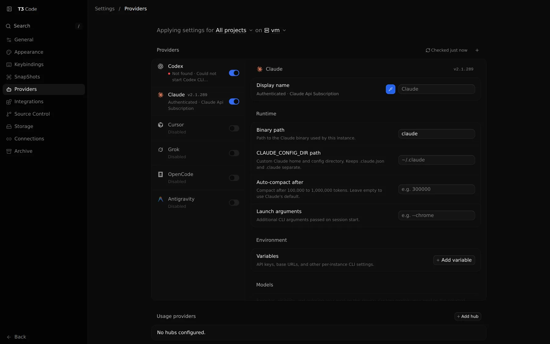The height and width of the screenshot is (344, 550).
Task: Click the search magnifier icon
Action: [x=8, y=26]
